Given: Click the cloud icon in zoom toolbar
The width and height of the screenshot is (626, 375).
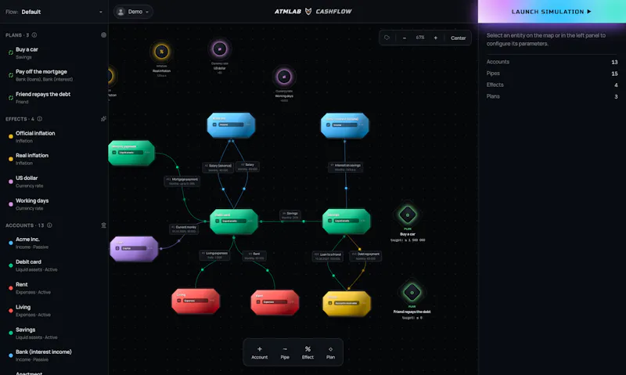Looking at the screenshot, I should tap(387, 38).
